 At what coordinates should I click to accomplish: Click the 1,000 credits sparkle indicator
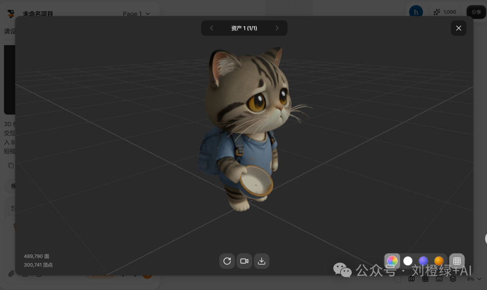coord(445,12)
